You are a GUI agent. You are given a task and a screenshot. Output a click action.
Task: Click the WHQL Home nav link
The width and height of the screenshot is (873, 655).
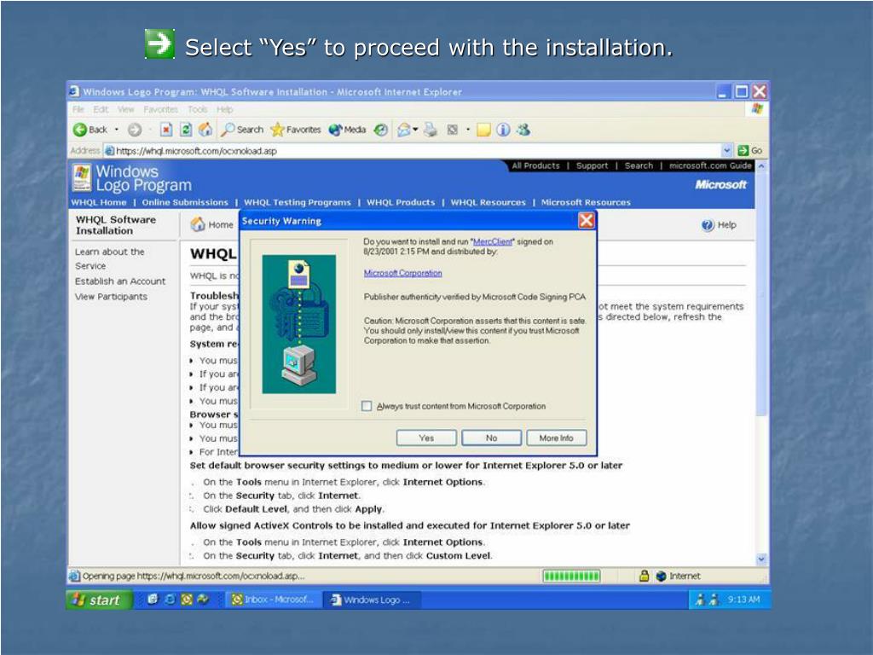(99, 202)
